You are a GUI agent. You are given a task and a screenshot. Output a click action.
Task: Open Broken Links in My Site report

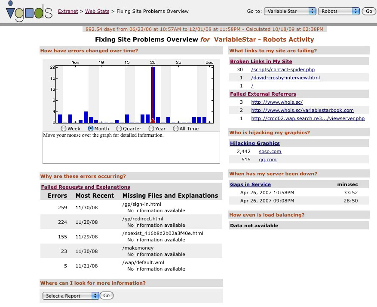[x=261, y=61]
